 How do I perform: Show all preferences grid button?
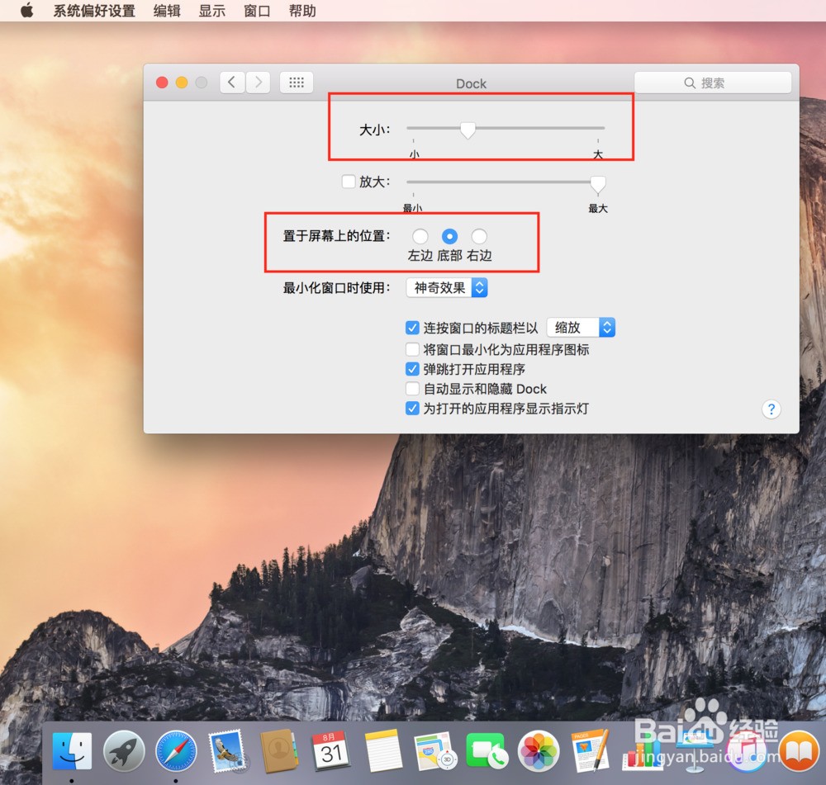(297, 83)
